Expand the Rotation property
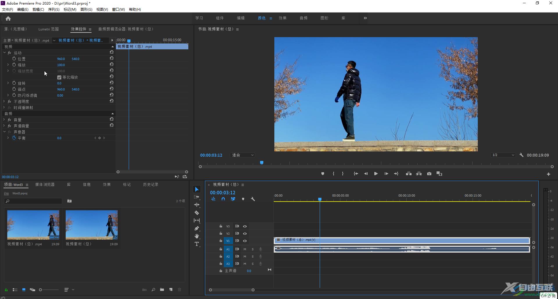Viewport: 558px width, 299px height. point(8,83)
